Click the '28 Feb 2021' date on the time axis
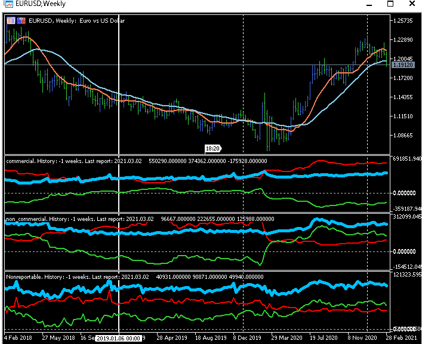The width and height of the screenshot is (422, 344). [x=401, y=338]
